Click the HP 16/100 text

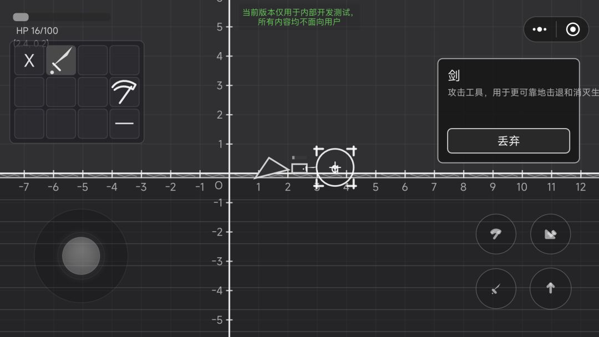coord(37,30)
